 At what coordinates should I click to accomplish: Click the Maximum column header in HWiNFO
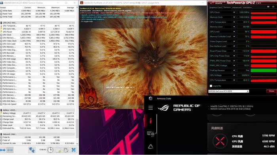click(55, 7)
